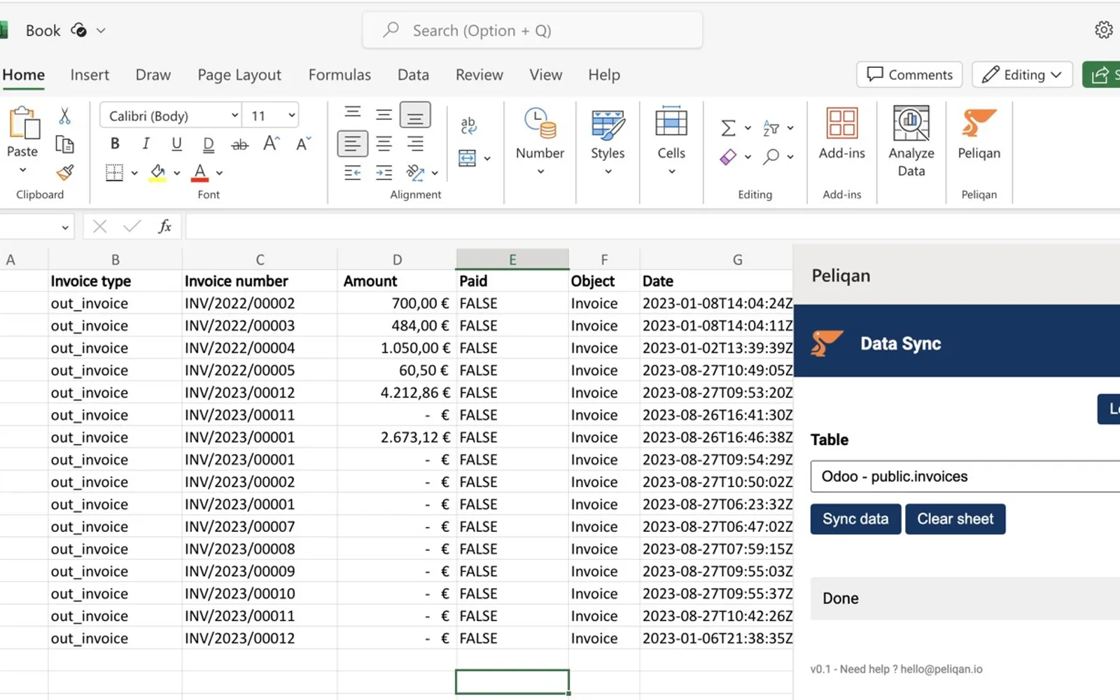
Task: Open the Page Layout tab
Action: 239,75
